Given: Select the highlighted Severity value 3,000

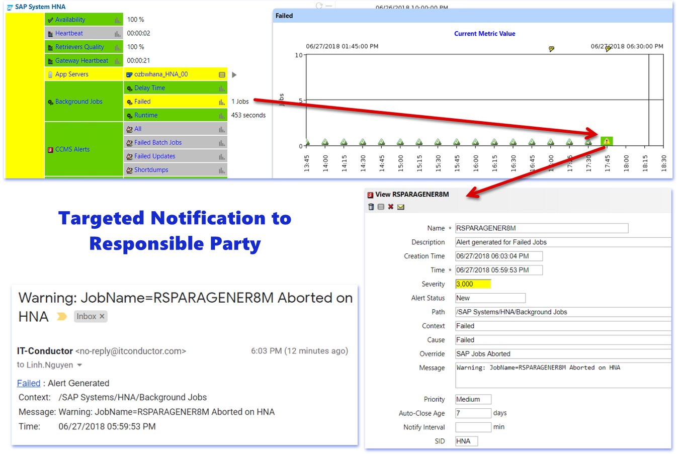Looking at the screenshot, I should [x=472, y=284].
